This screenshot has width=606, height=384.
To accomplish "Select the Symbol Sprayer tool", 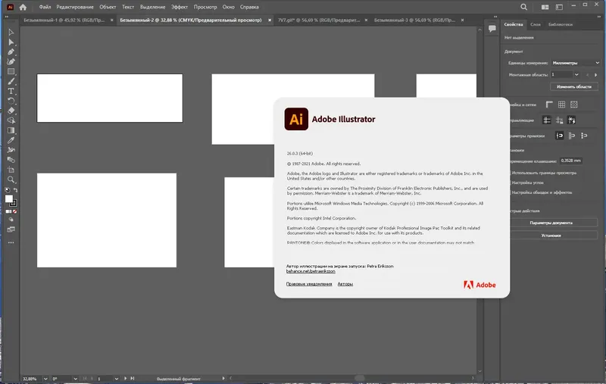I will coord(11,150).
